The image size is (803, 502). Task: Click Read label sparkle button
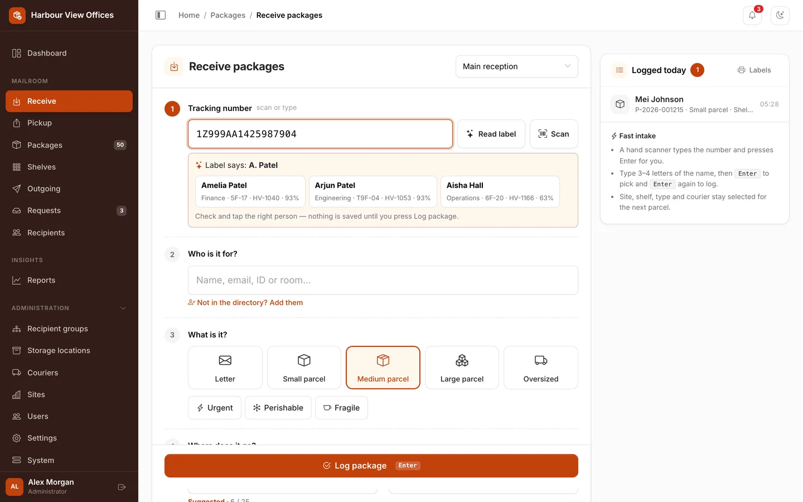(491, 134)
